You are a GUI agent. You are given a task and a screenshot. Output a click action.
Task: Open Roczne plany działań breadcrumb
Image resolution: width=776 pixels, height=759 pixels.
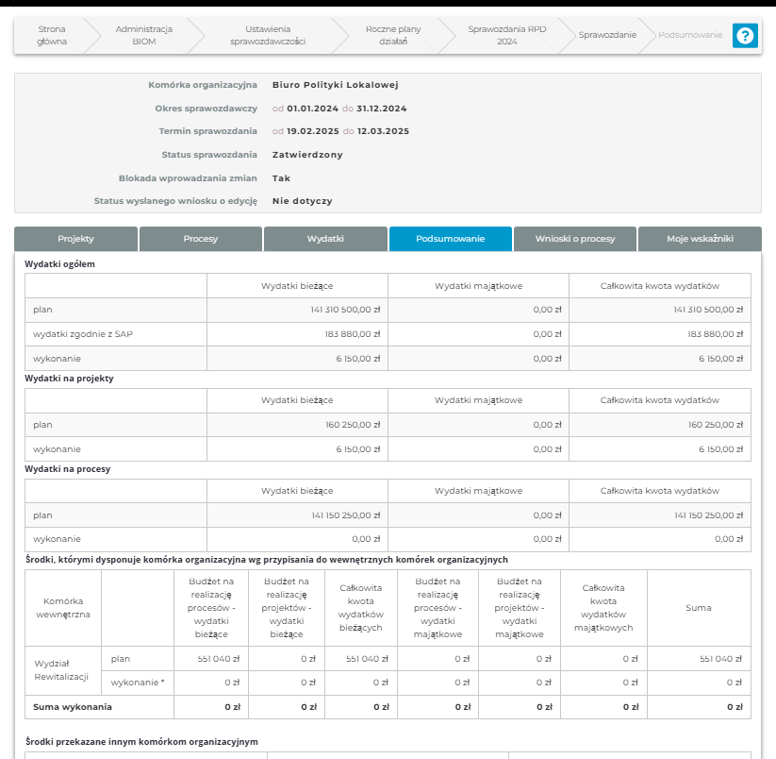pyautogui.click(x=393, y=35)
